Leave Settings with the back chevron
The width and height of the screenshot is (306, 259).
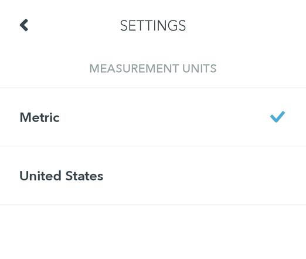click(24, 25)
